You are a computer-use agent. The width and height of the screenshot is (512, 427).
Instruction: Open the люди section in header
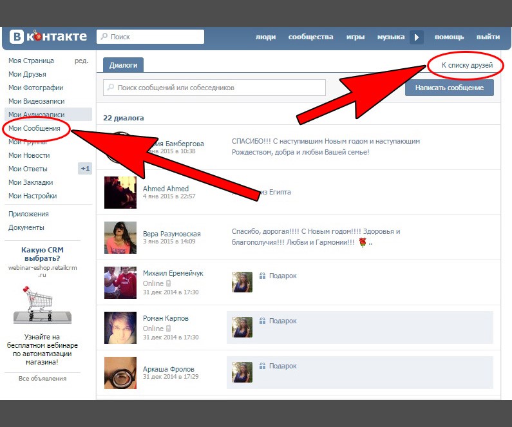[265, 37]
